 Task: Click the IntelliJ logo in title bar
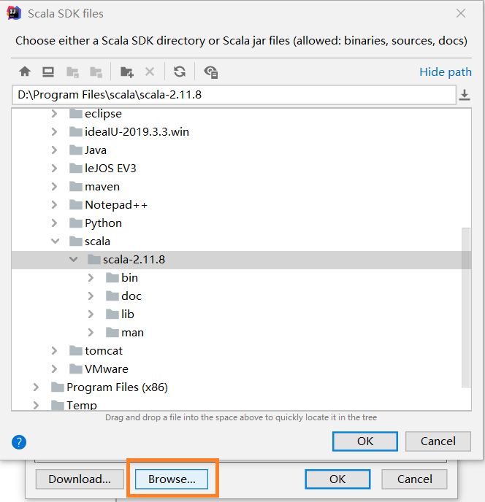tap(13, 13)
